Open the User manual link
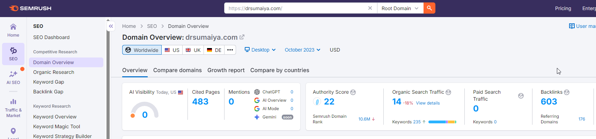596x139 pixels. click(582, 26)
